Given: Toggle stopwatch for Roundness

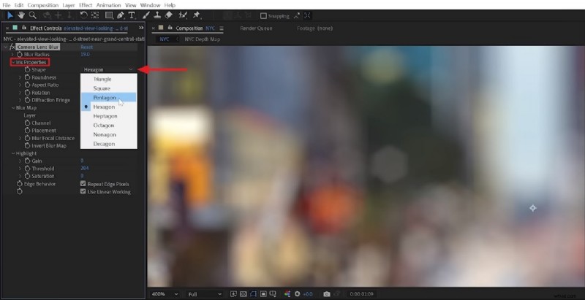Looking at the screenshot, I should coord(27,77).
